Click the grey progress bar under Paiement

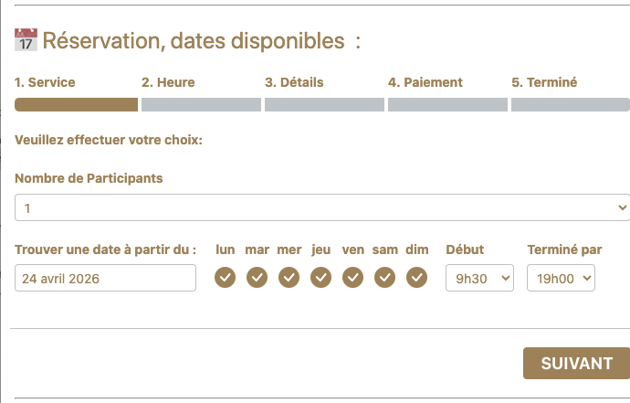coord(447,104)
